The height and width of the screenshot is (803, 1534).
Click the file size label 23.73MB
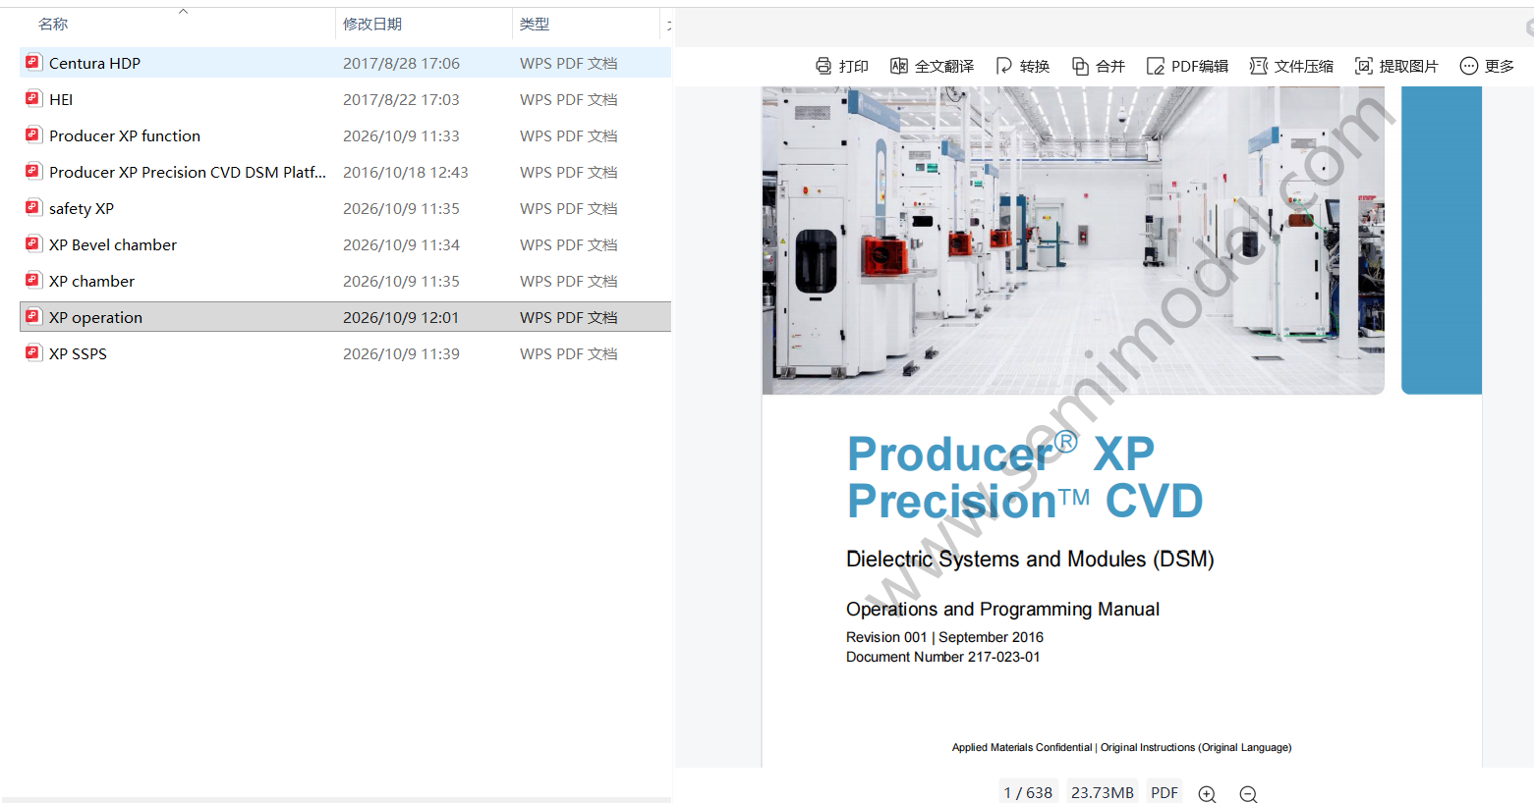pos(1103,792)
